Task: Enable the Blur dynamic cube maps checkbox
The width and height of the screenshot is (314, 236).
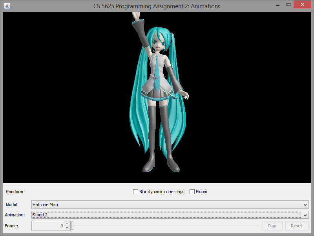Action: pyautogui.click(x=136, y=192)
